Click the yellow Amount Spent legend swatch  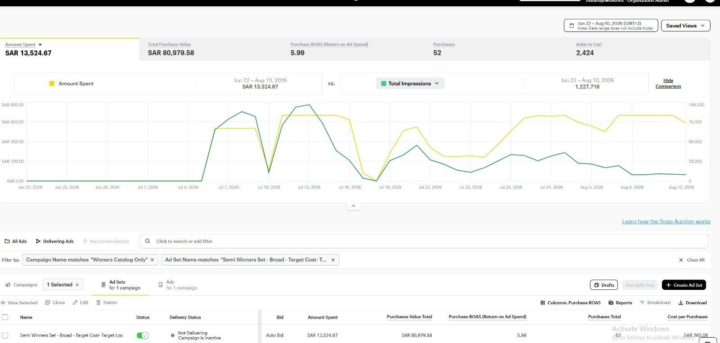(52, 83)
